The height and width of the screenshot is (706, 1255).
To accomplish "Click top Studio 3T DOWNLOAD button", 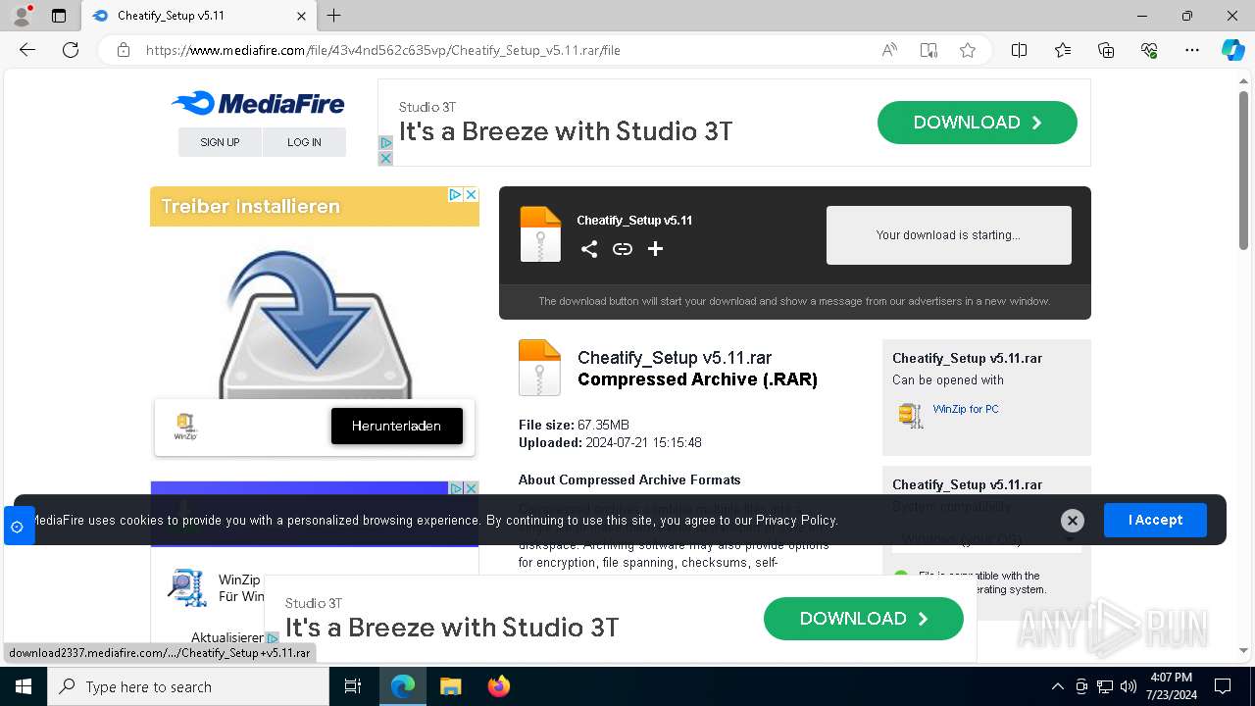I will point(978,123).
